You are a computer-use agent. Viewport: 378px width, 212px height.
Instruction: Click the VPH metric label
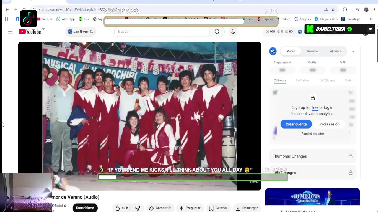(x=343, y=62)
